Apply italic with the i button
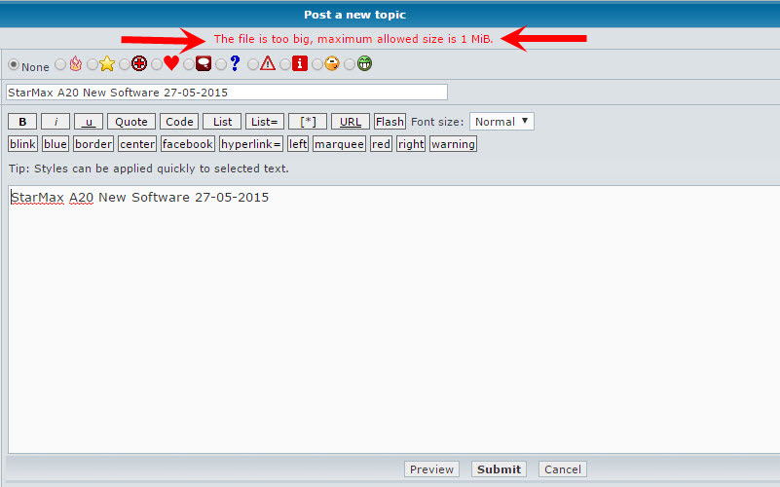Viewport: 780px width, 487px height. pyautogui.click(x=56, y=122)
